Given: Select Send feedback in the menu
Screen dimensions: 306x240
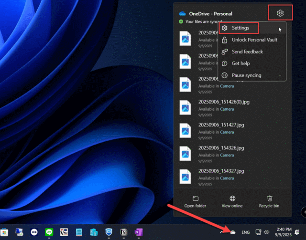Looking at the screenshot, I should [x=252, y=52].
